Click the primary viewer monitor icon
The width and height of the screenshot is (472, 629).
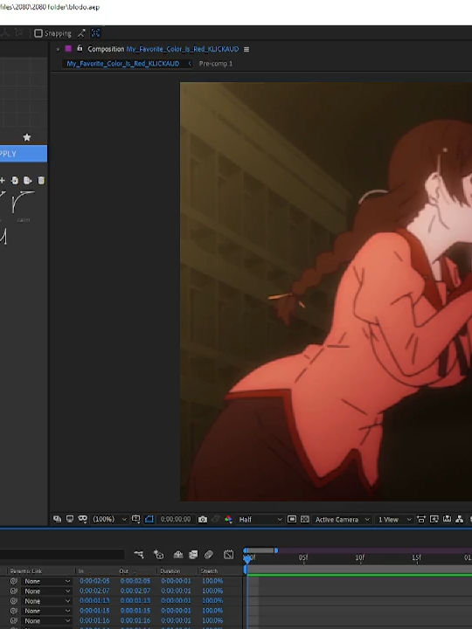coord(70,519)
